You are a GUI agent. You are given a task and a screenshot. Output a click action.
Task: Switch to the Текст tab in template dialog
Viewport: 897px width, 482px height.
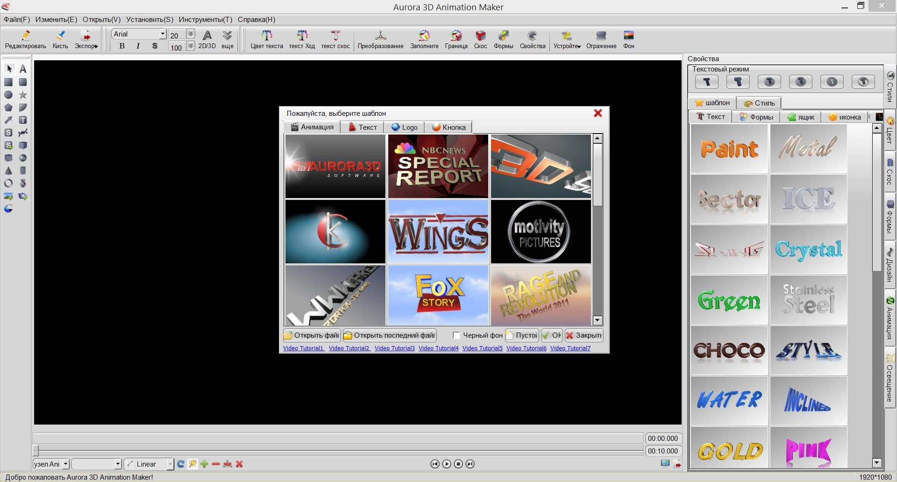pyautogui.click(x=363, y=127)
